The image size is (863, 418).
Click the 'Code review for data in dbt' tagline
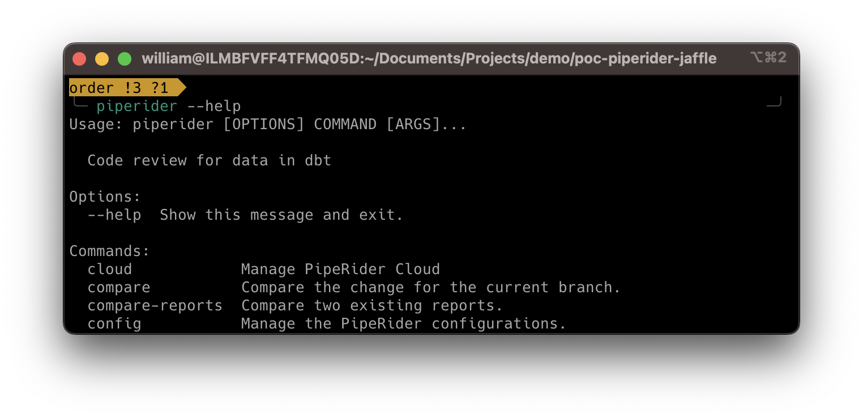coord(209,160)
